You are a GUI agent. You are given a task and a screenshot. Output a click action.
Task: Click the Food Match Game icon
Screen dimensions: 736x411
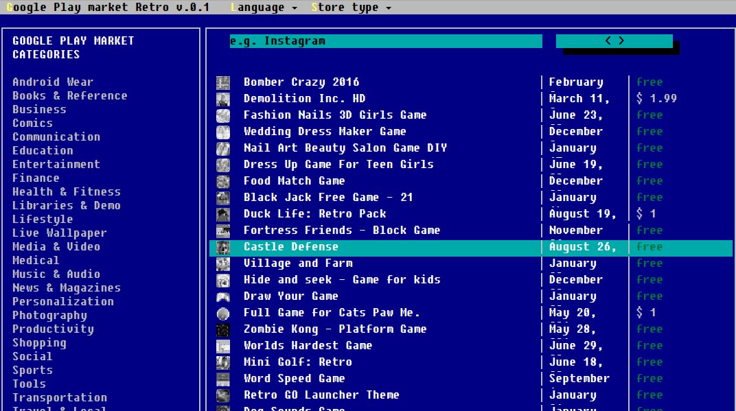pos(223,181)
